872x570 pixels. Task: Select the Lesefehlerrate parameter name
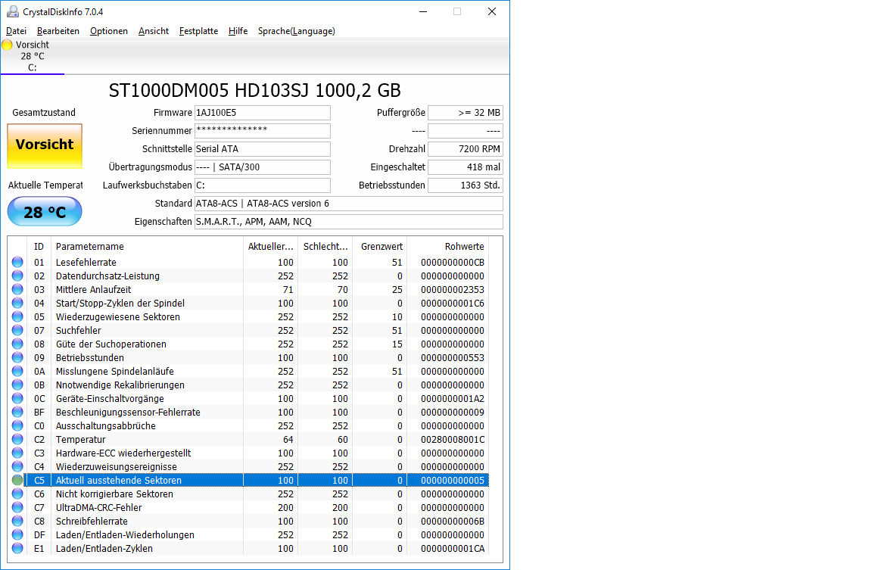86,263
